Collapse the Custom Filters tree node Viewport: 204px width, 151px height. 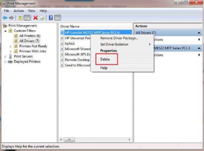point(6,31)
